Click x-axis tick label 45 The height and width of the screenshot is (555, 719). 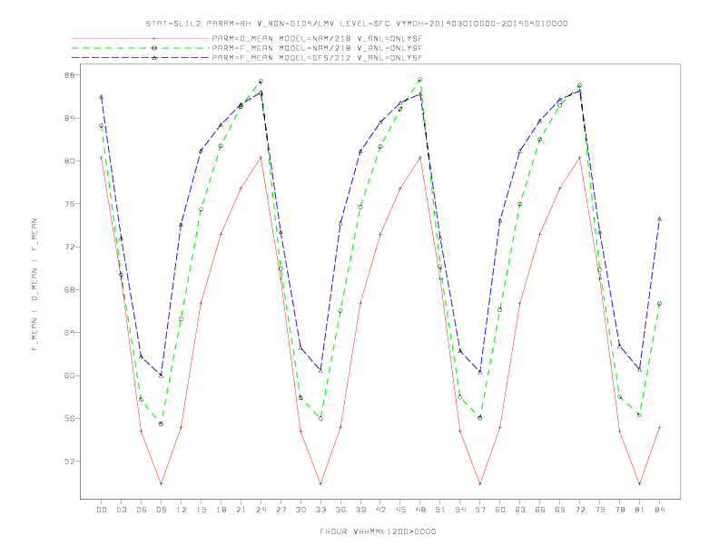(400, 510)
